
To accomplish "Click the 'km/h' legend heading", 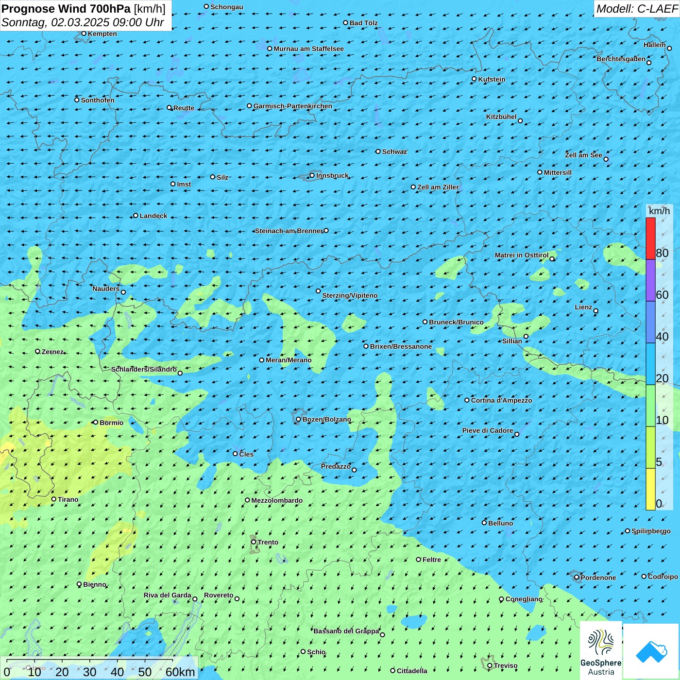I will click(x=659, y=211).
